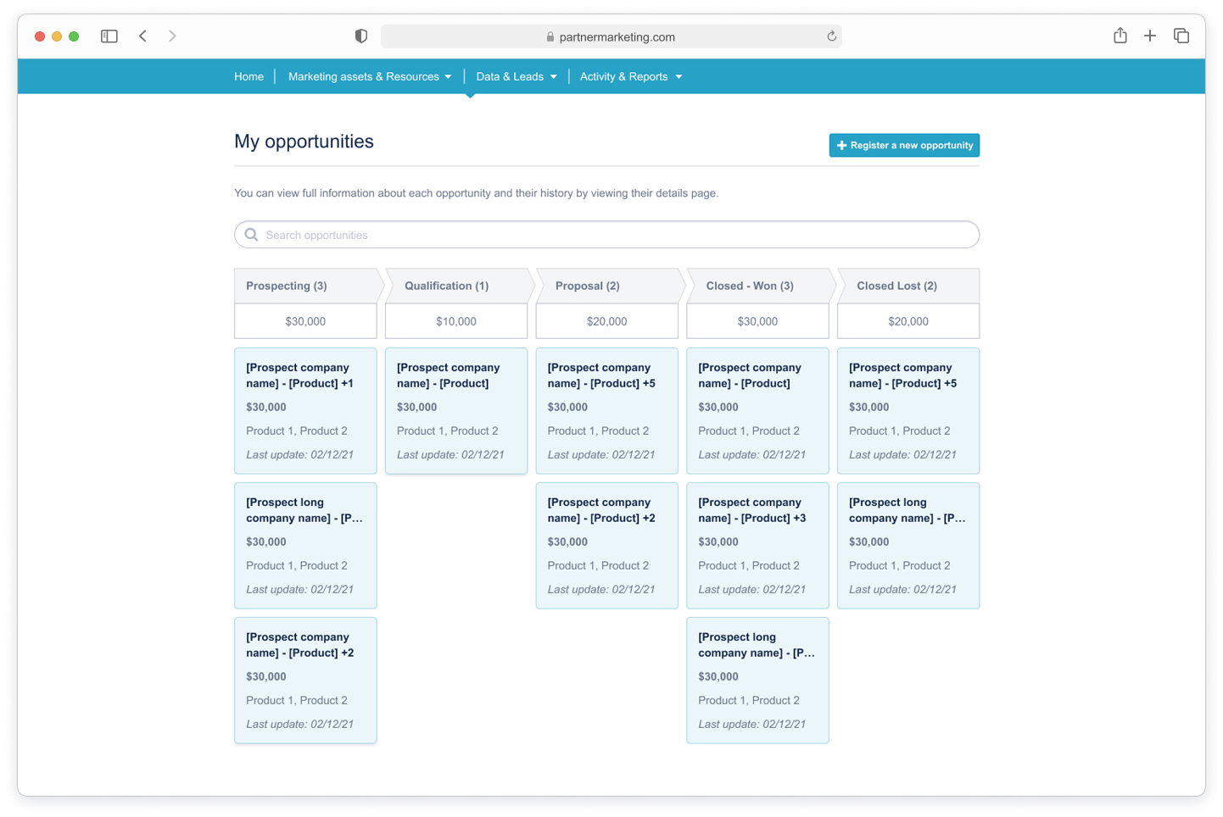Expand Marketing assets & Resources dropdown

(x=369, y=76)
